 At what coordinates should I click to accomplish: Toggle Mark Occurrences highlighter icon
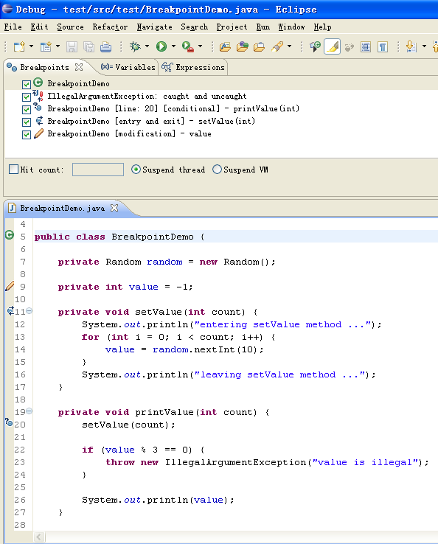click(332, 46)
